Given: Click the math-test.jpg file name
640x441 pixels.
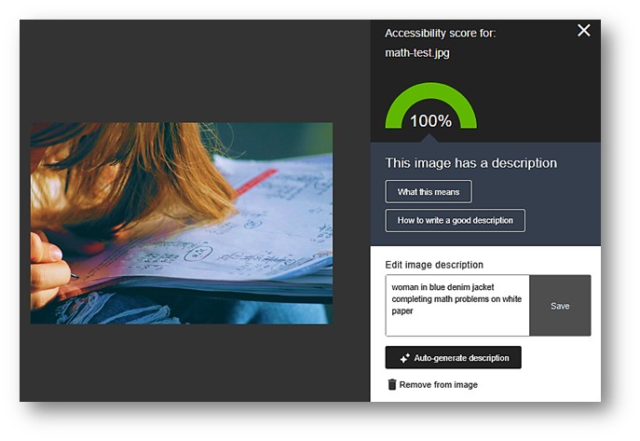Looking at the screenshot, I should [417, 53].
